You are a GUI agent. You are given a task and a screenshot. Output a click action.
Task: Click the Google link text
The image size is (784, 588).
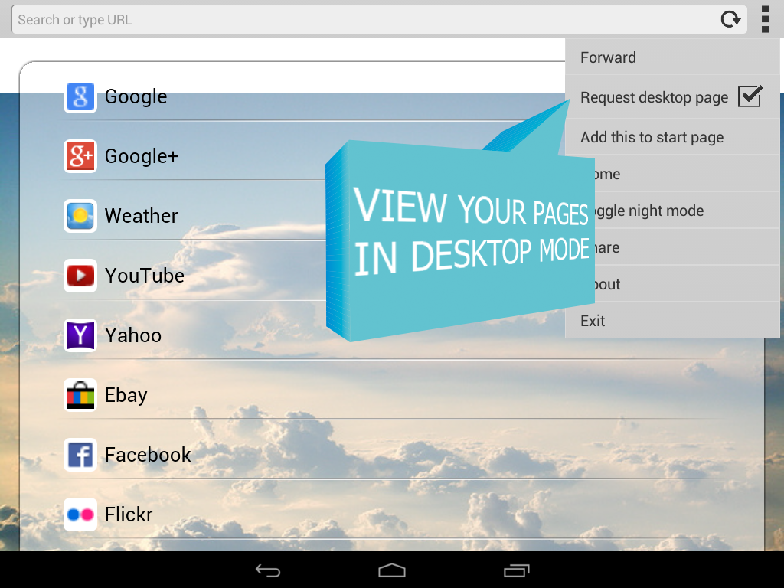point(136,96)
